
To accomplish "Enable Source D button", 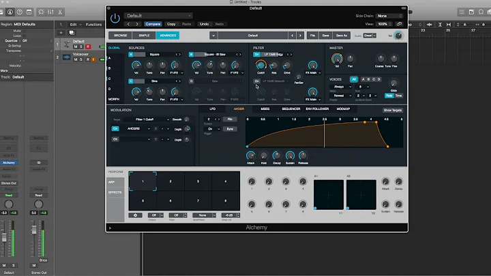I will click(x=191, y=81).
